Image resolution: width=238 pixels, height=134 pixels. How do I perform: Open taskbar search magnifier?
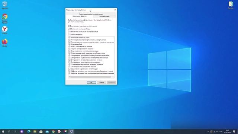(x=9, y=131)
